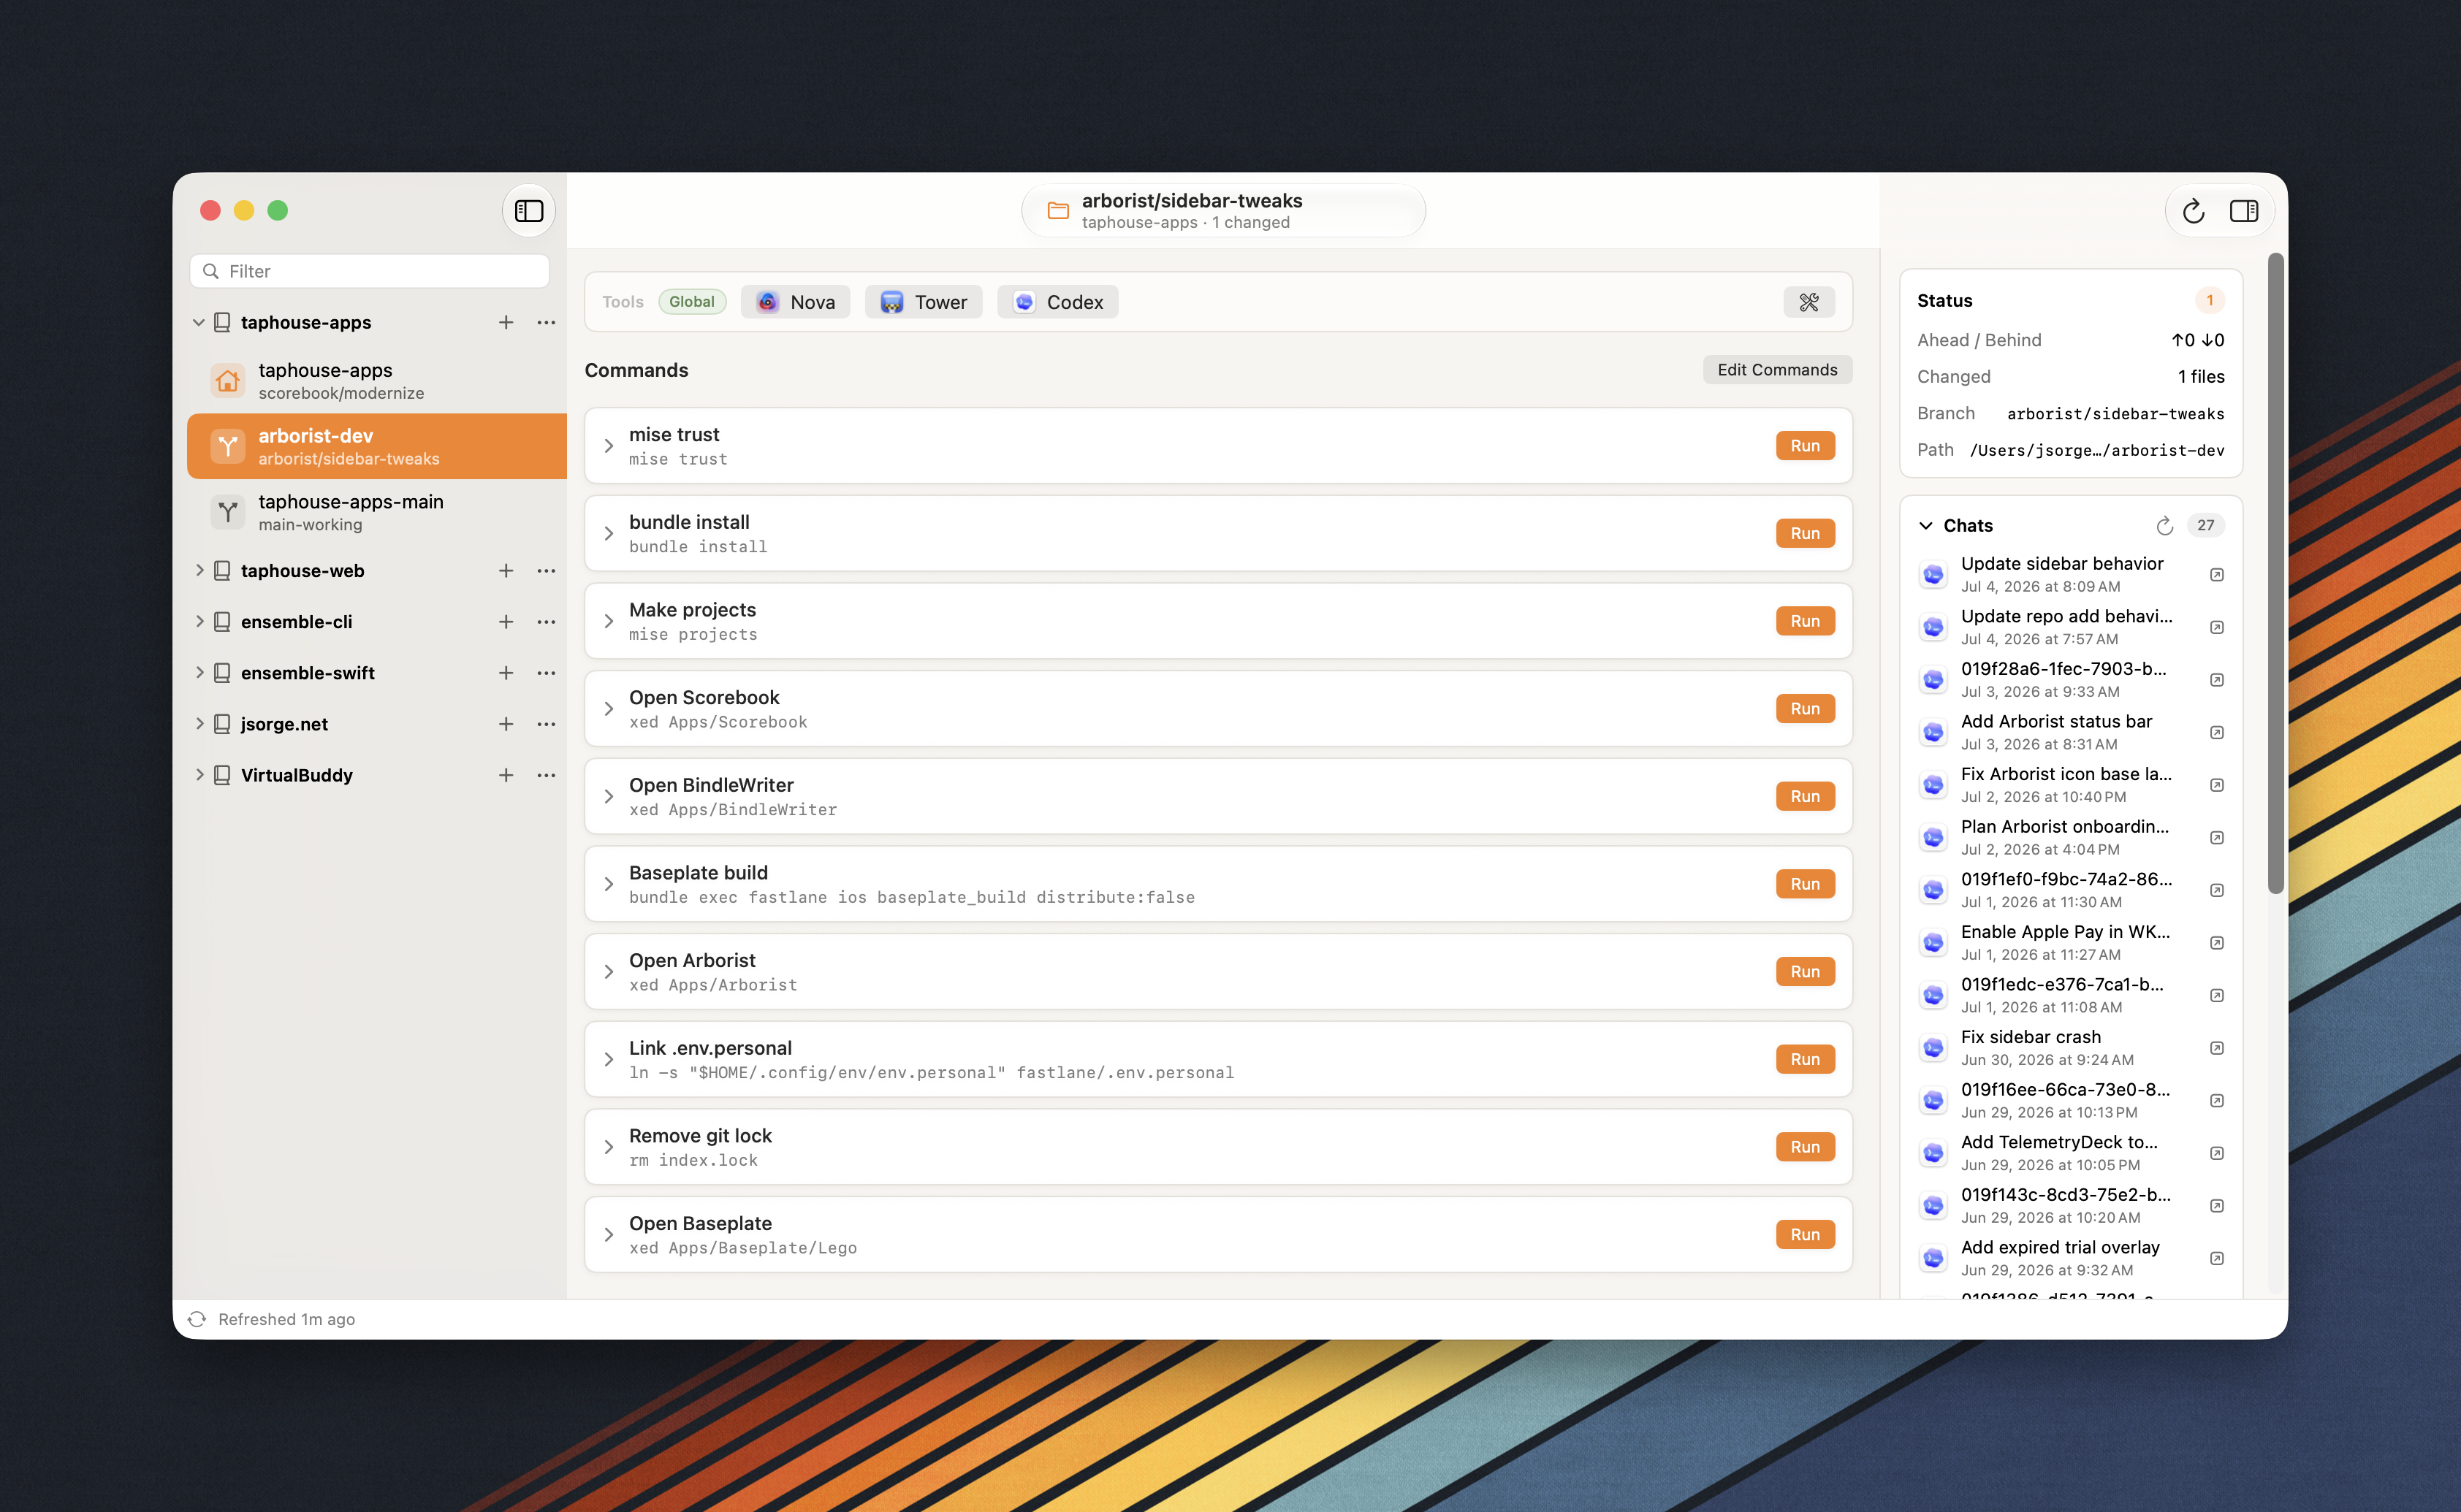Click the refresh icon in the title bar
The image size is (2461, 1512).
tap(2193, 211)
